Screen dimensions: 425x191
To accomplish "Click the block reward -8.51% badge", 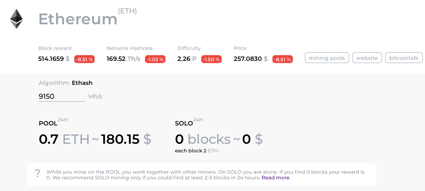I will (84, 59).
